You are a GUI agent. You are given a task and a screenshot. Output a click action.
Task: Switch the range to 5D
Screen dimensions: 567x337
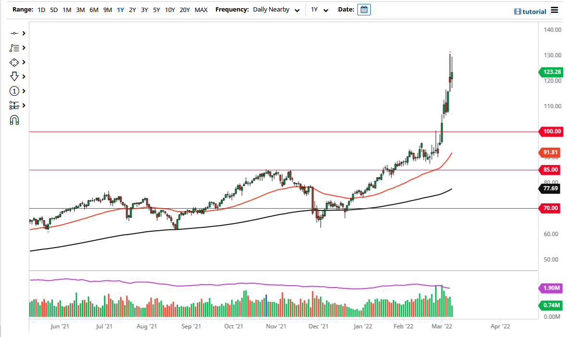click(x=53, y=9)
